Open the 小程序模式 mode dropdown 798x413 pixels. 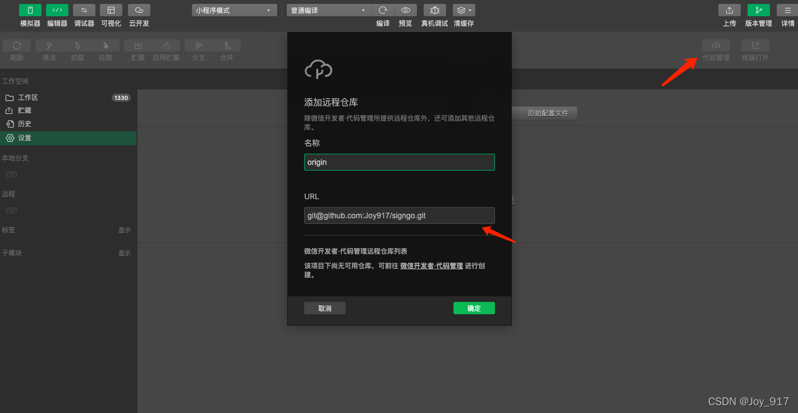tap(235, 10)
